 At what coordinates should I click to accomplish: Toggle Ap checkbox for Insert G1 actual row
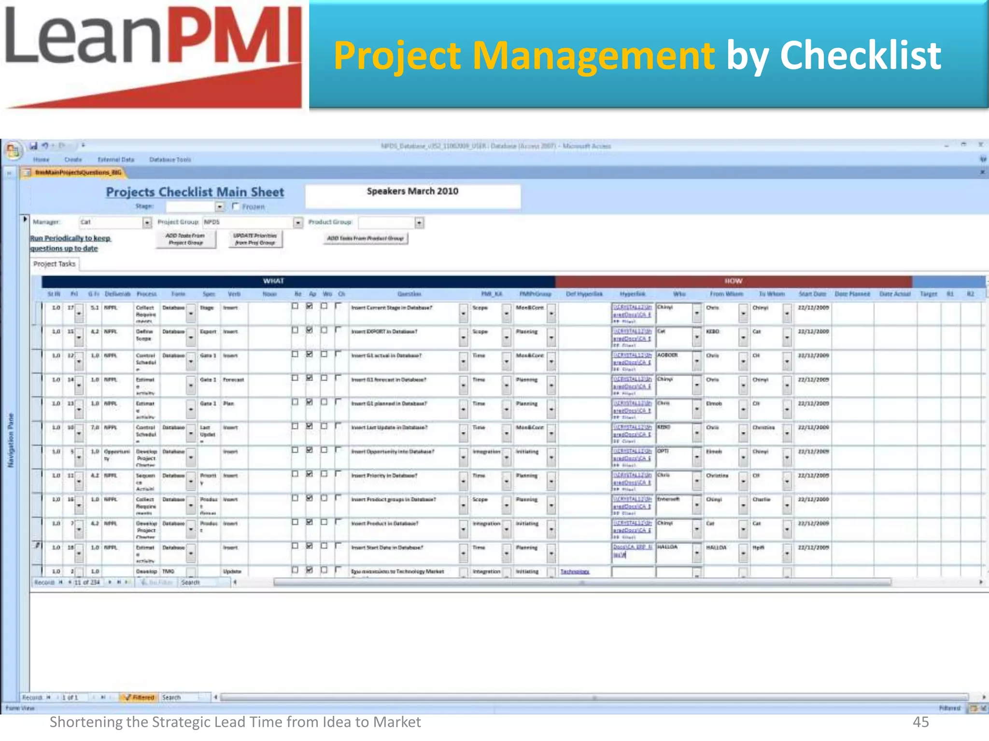[310, 355]
